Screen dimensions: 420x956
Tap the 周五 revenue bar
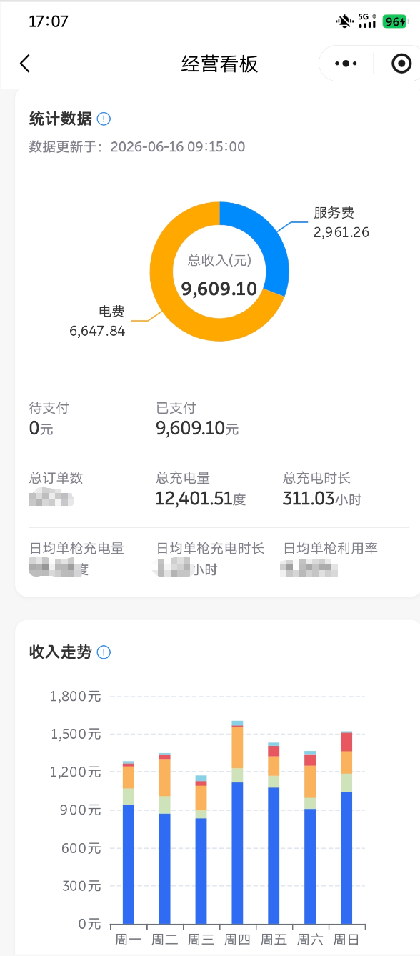pos(274,833)
